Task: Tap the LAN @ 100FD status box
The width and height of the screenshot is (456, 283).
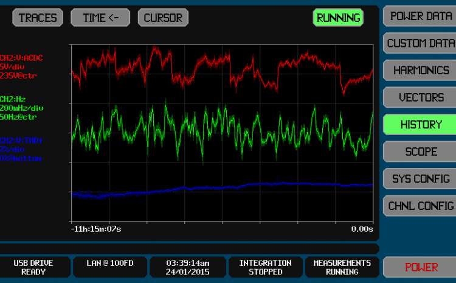Action: coord(109,267)
